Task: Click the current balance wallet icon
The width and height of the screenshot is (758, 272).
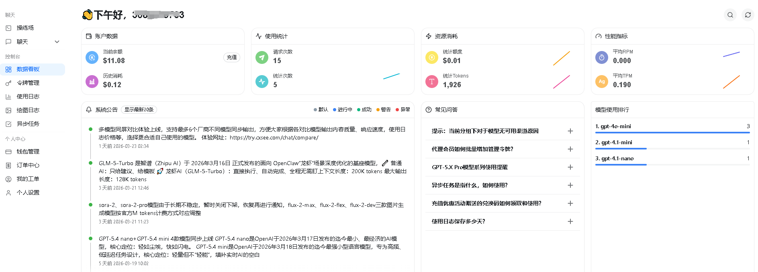Action: (x=92, y=57)
